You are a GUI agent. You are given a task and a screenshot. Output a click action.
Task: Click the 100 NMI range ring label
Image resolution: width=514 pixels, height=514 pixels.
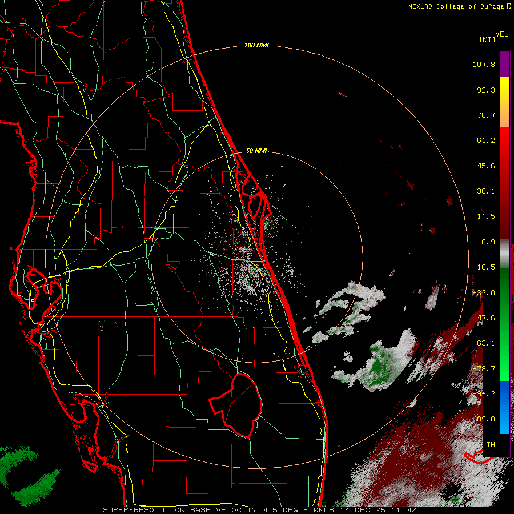[x=256, y=45]
